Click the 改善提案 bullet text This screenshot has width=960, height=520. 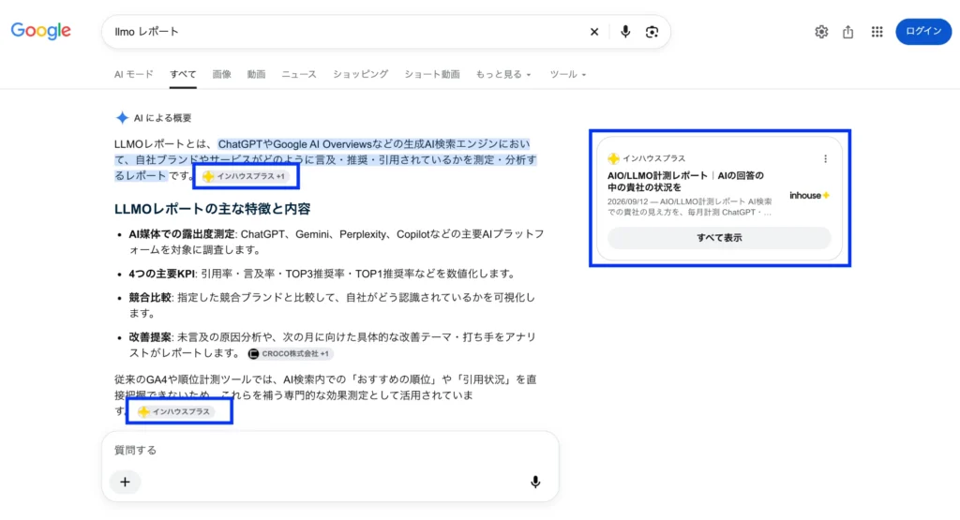pyautogui.click(x=150, y=337)
